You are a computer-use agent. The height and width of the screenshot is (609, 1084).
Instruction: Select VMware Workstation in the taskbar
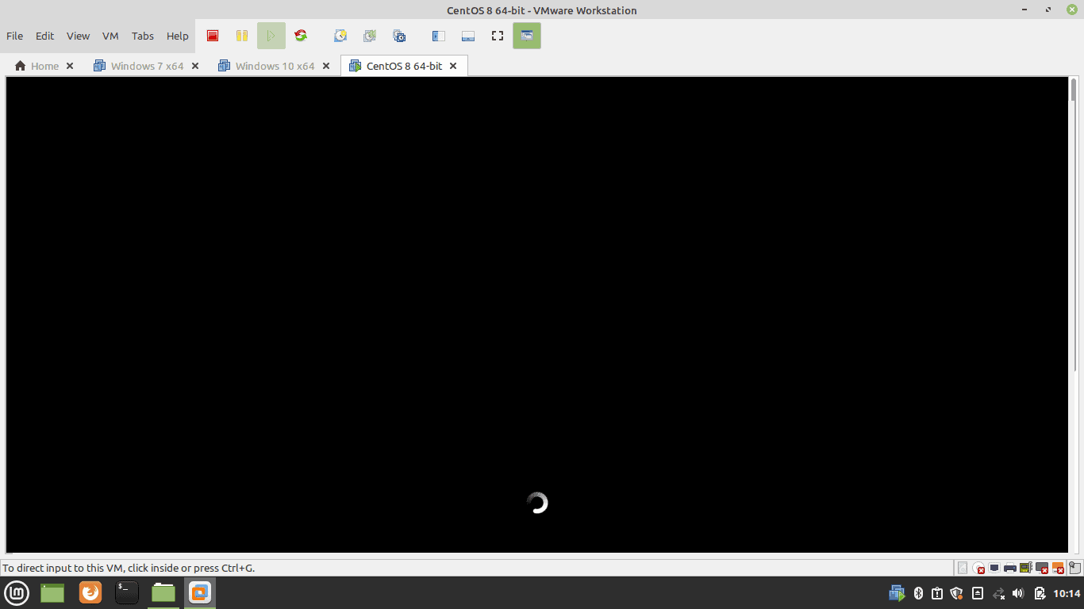(200, 592)
